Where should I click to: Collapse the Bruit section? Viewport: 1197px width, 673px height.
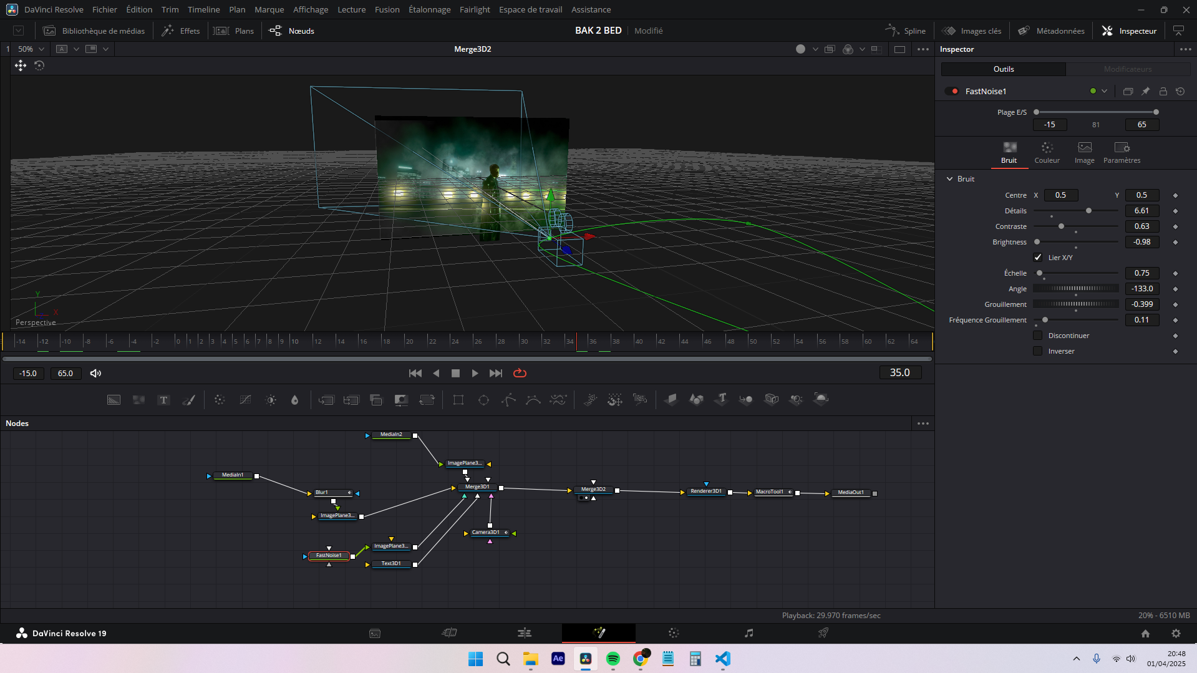pos(950,179)
